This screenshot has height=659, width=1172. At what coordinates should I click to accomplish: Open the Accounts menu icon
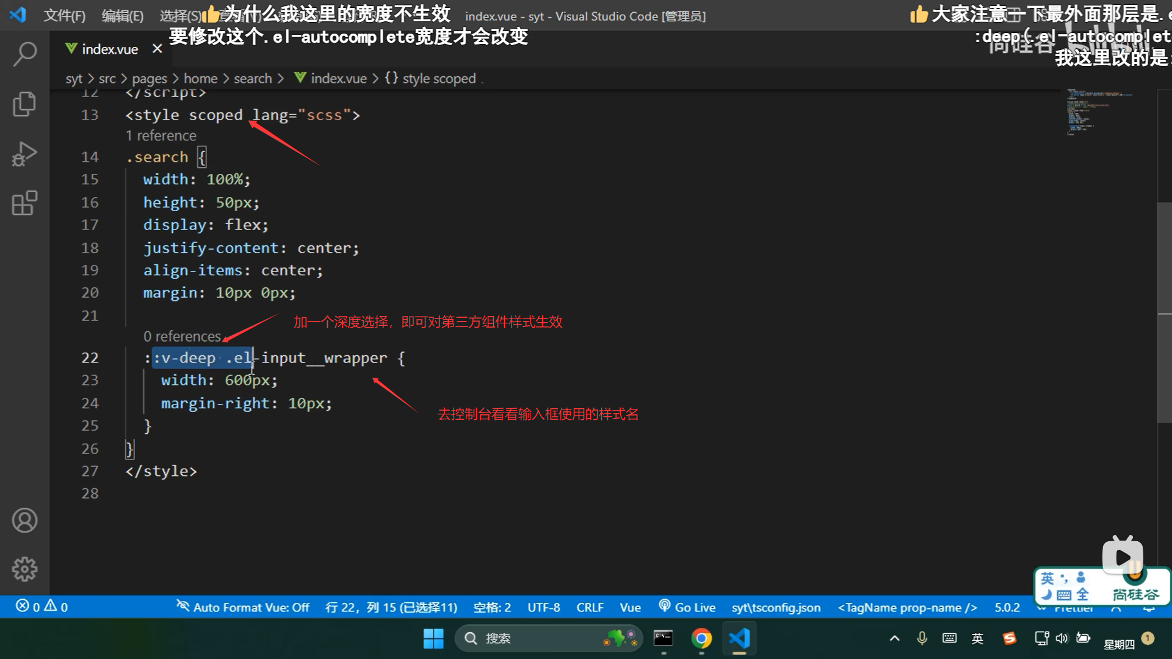24,520
